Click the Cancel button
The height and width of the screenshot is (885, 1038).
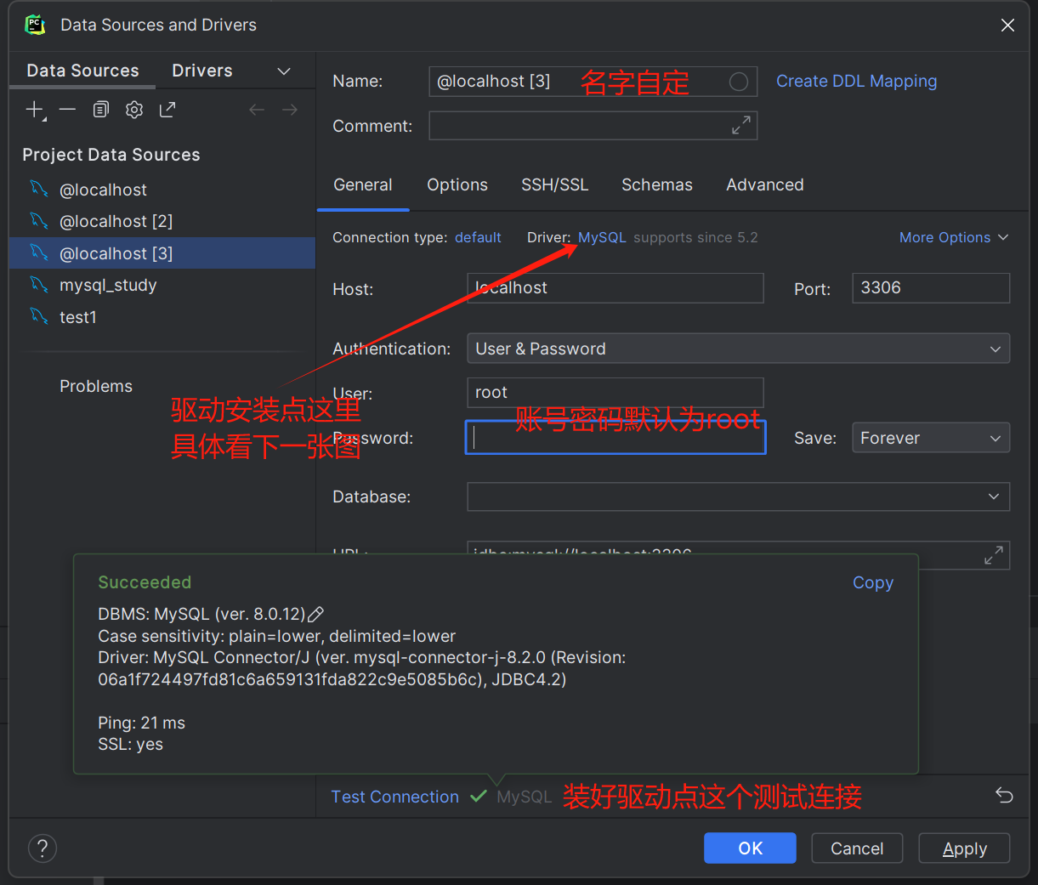click(x=857, y=848)
